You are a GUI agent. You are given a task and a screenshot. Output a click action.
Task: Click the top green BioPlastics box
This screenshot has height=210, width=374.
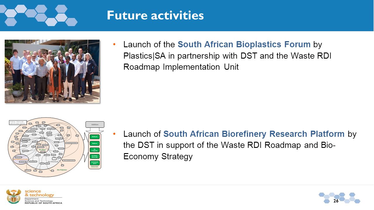(x=95, y=137)
